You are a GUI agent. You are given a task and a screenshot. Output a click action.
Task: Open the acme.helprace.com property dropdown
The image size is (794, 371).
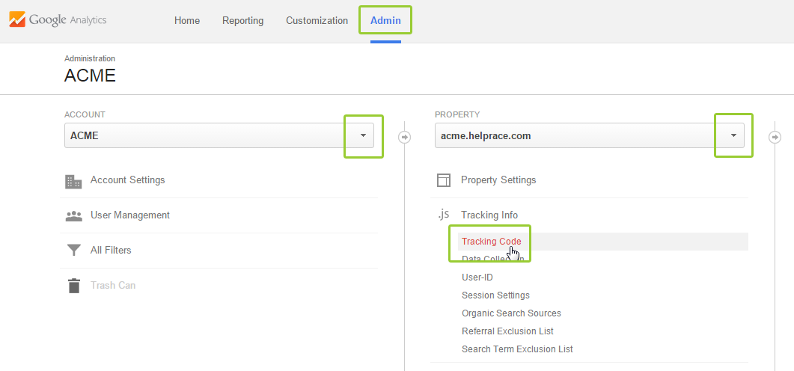coord(733,136)
